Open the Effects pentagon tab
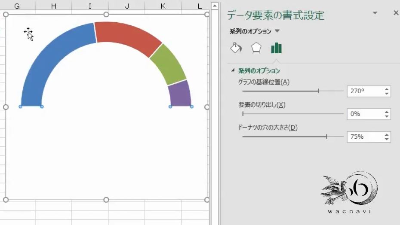The width and height of the screenshot is (400, 225). [256, 48]
